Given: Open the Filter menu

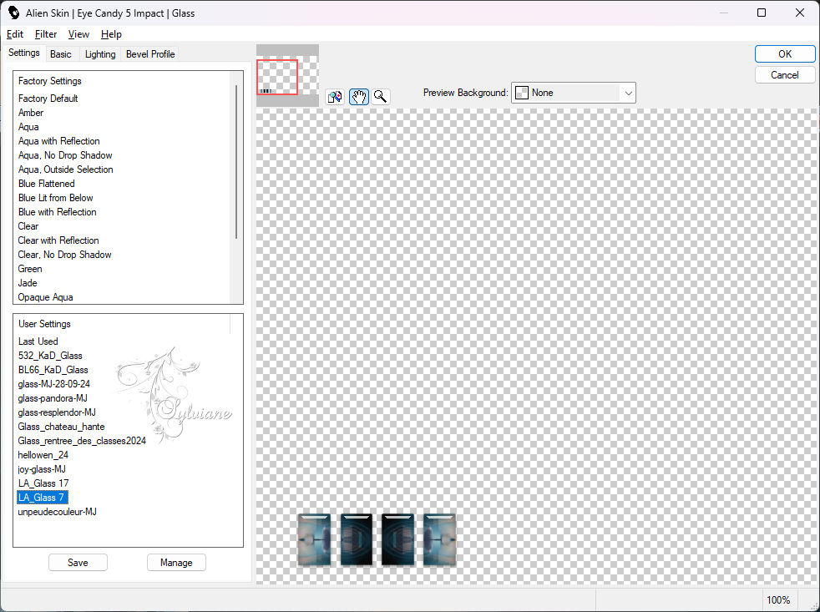Looking at the screenshot, I should click(45, 34).
